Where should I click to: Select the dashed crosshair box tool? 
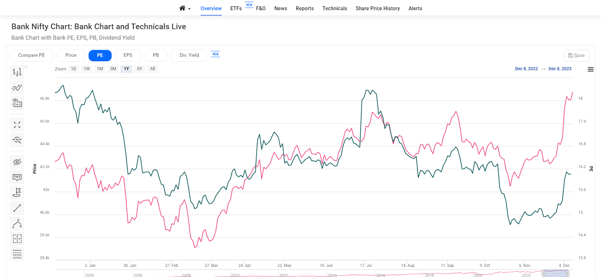coord(17,239)
